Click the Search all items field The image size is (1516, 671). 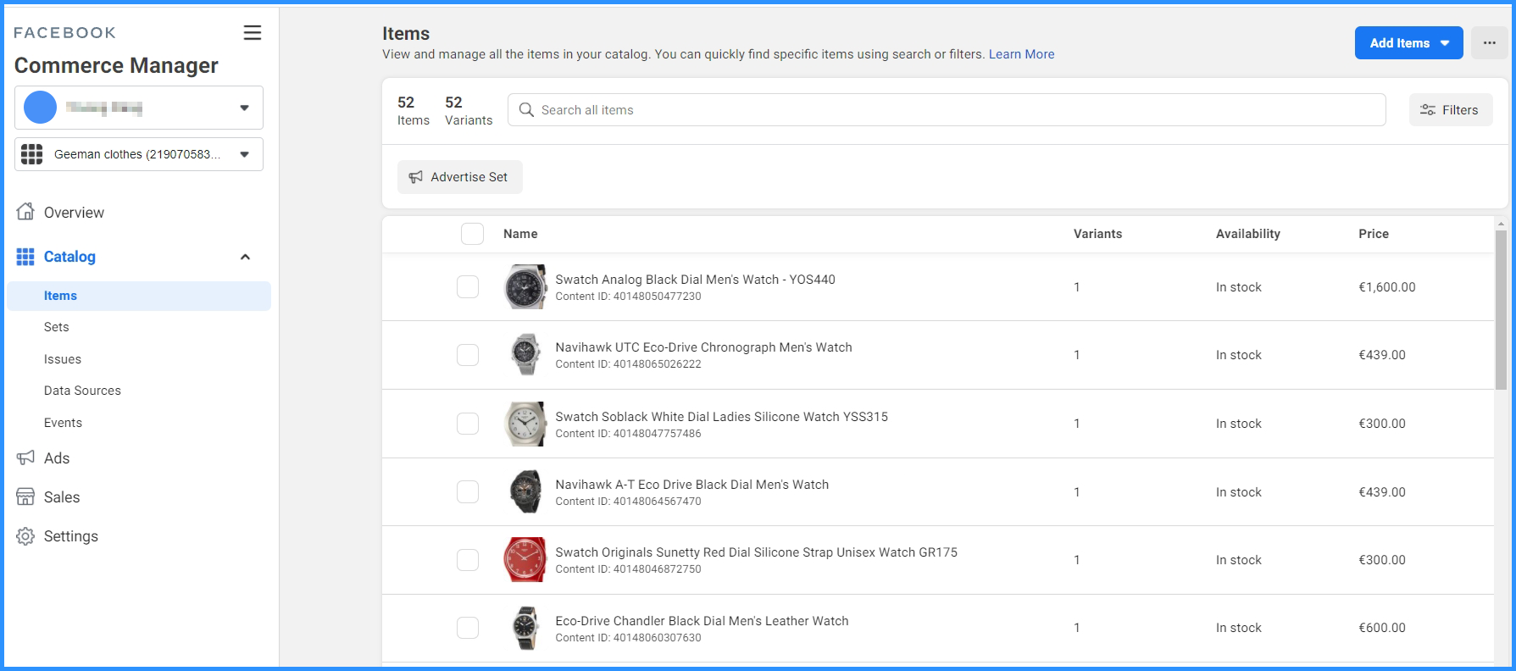point(947,110)
